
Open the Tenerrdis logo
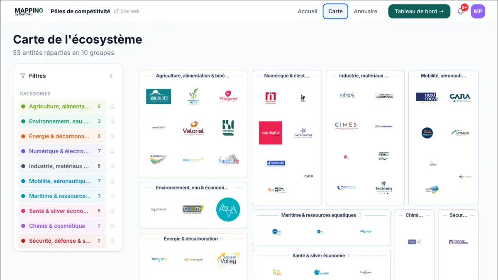(x=159, y=260)
